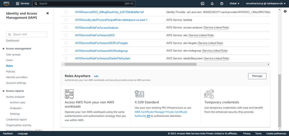289x136 pixels.
Task: Open the help question mark icon
Action: tap(222, 3)
